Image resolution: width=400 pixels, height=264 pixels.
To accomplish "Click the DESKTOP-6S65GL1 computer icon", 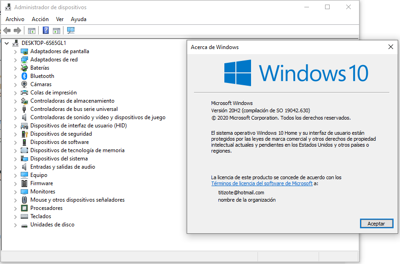I will [x=16, y=43].
